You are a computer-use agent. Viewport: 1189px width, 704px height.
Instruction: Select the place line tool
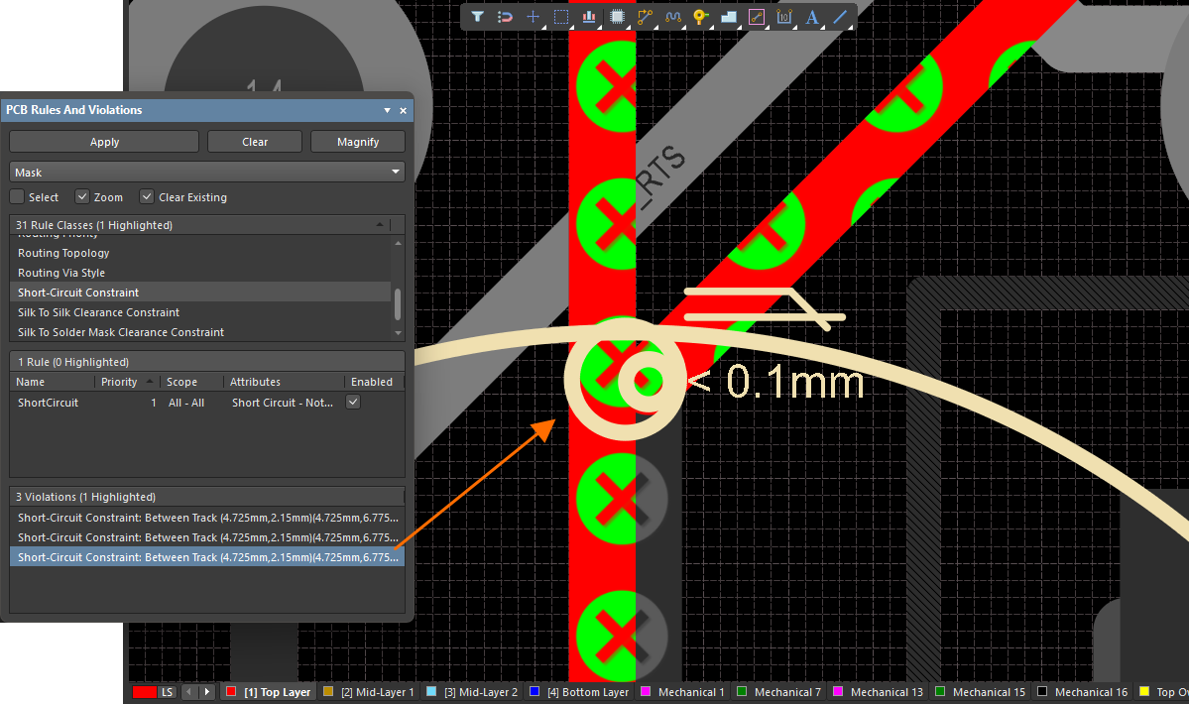point(840,16)
